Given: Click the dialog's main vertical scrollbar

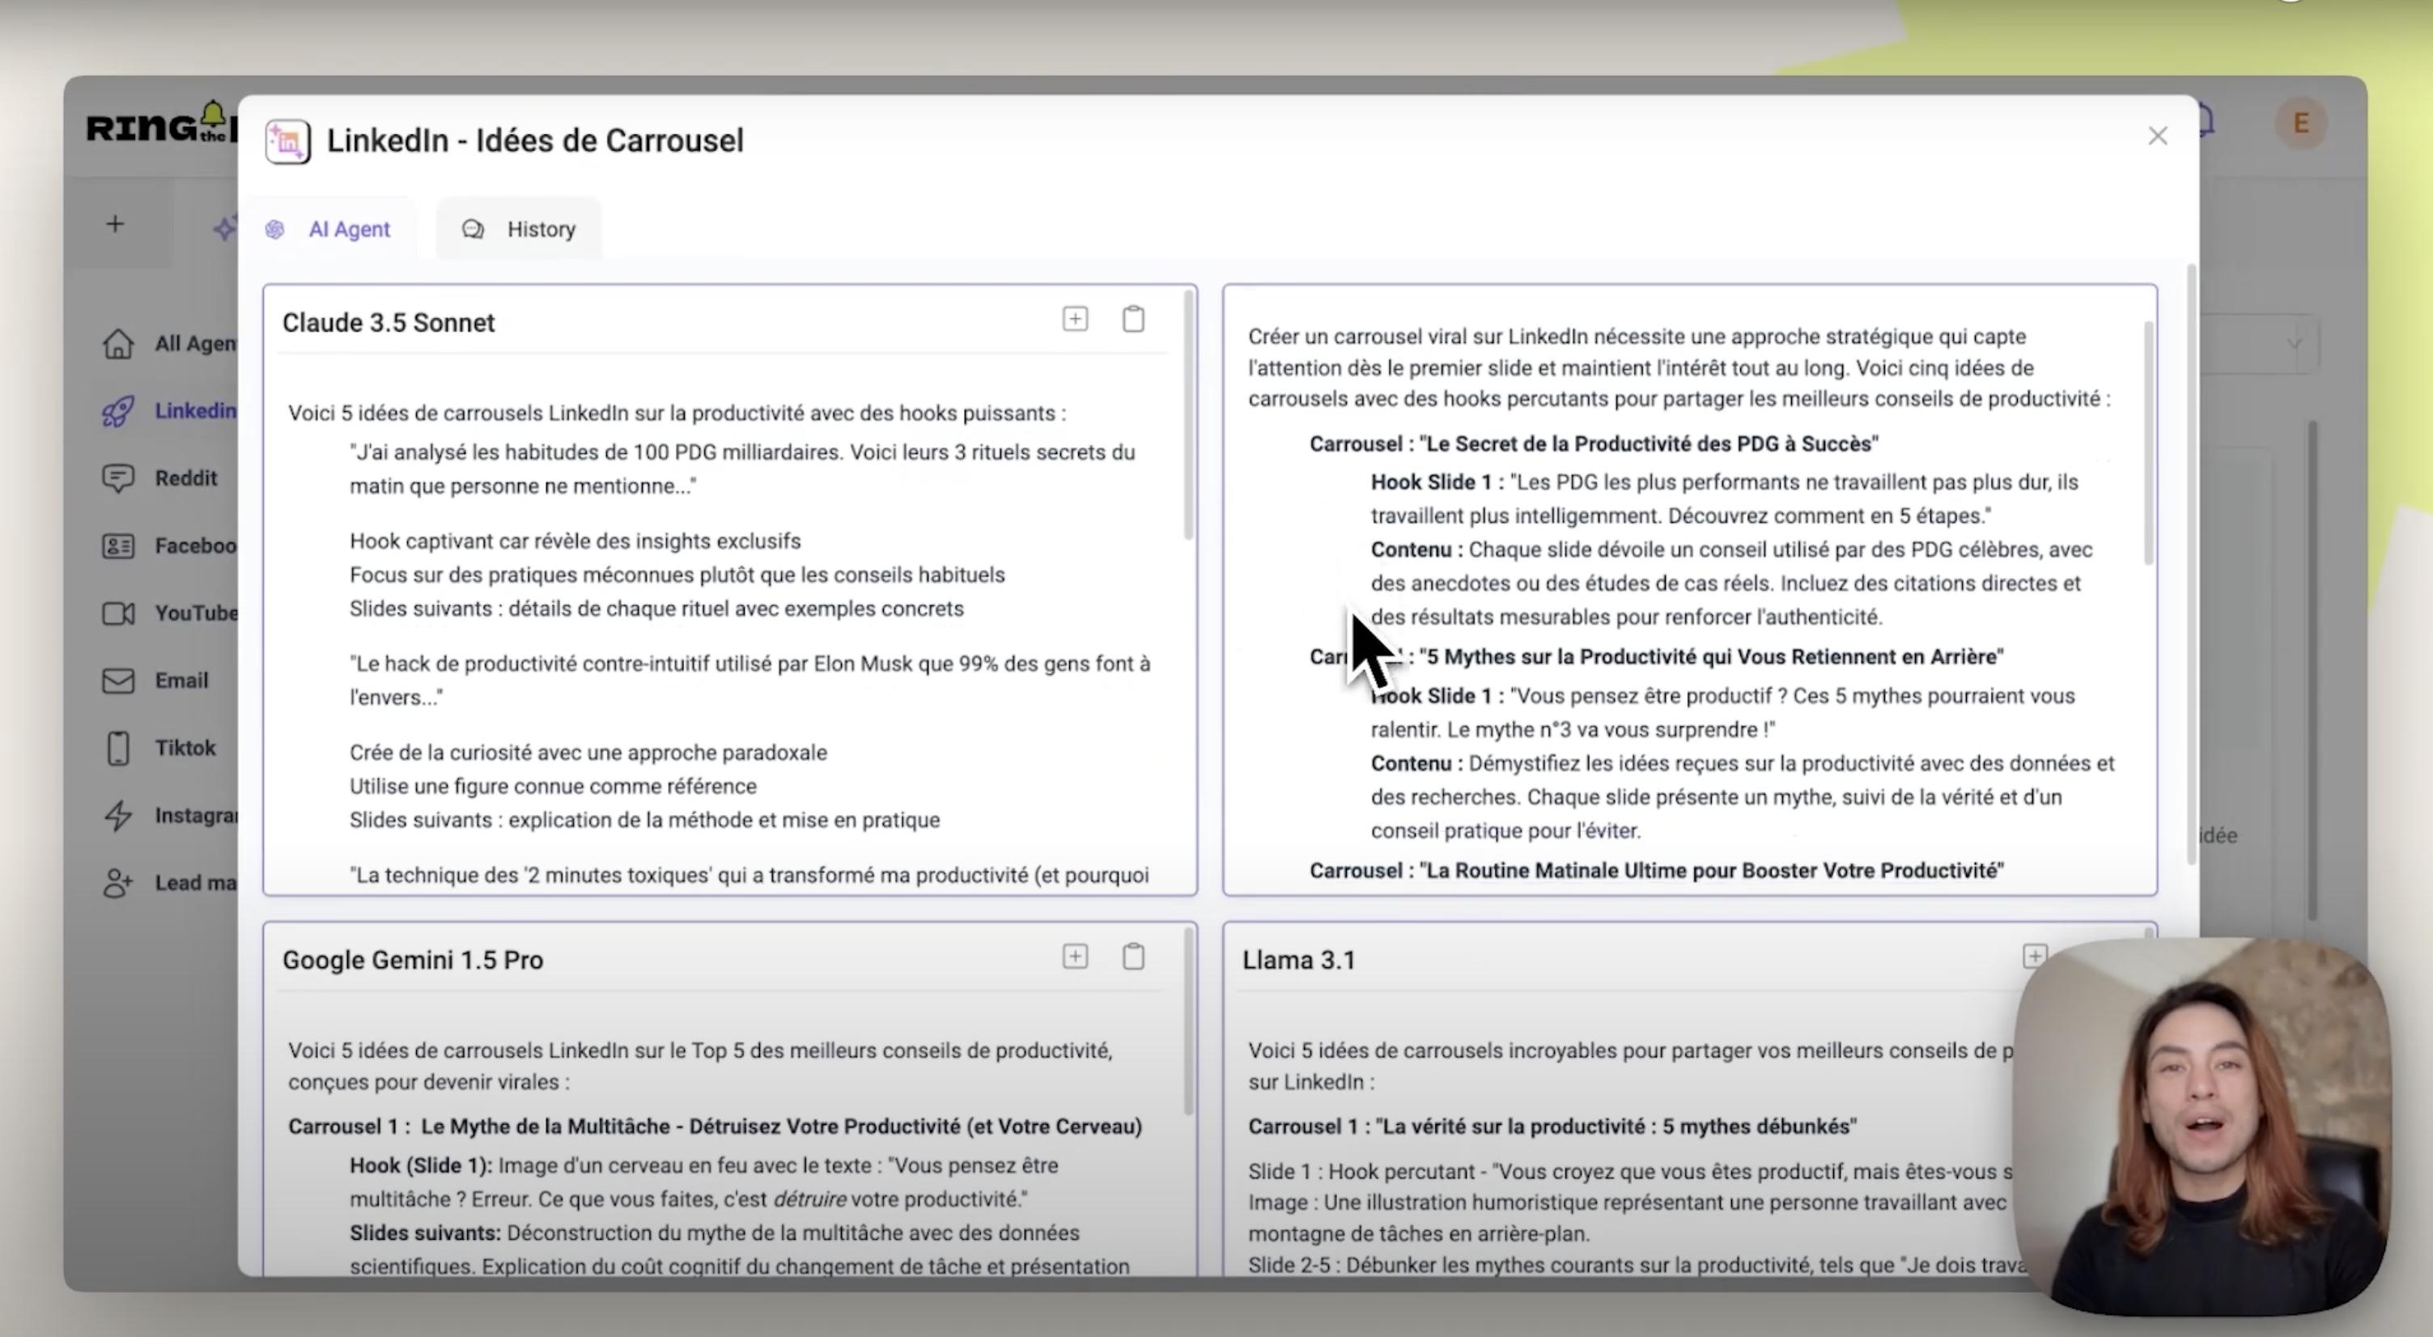Looking at the screenshot, I should [2191, 565].
